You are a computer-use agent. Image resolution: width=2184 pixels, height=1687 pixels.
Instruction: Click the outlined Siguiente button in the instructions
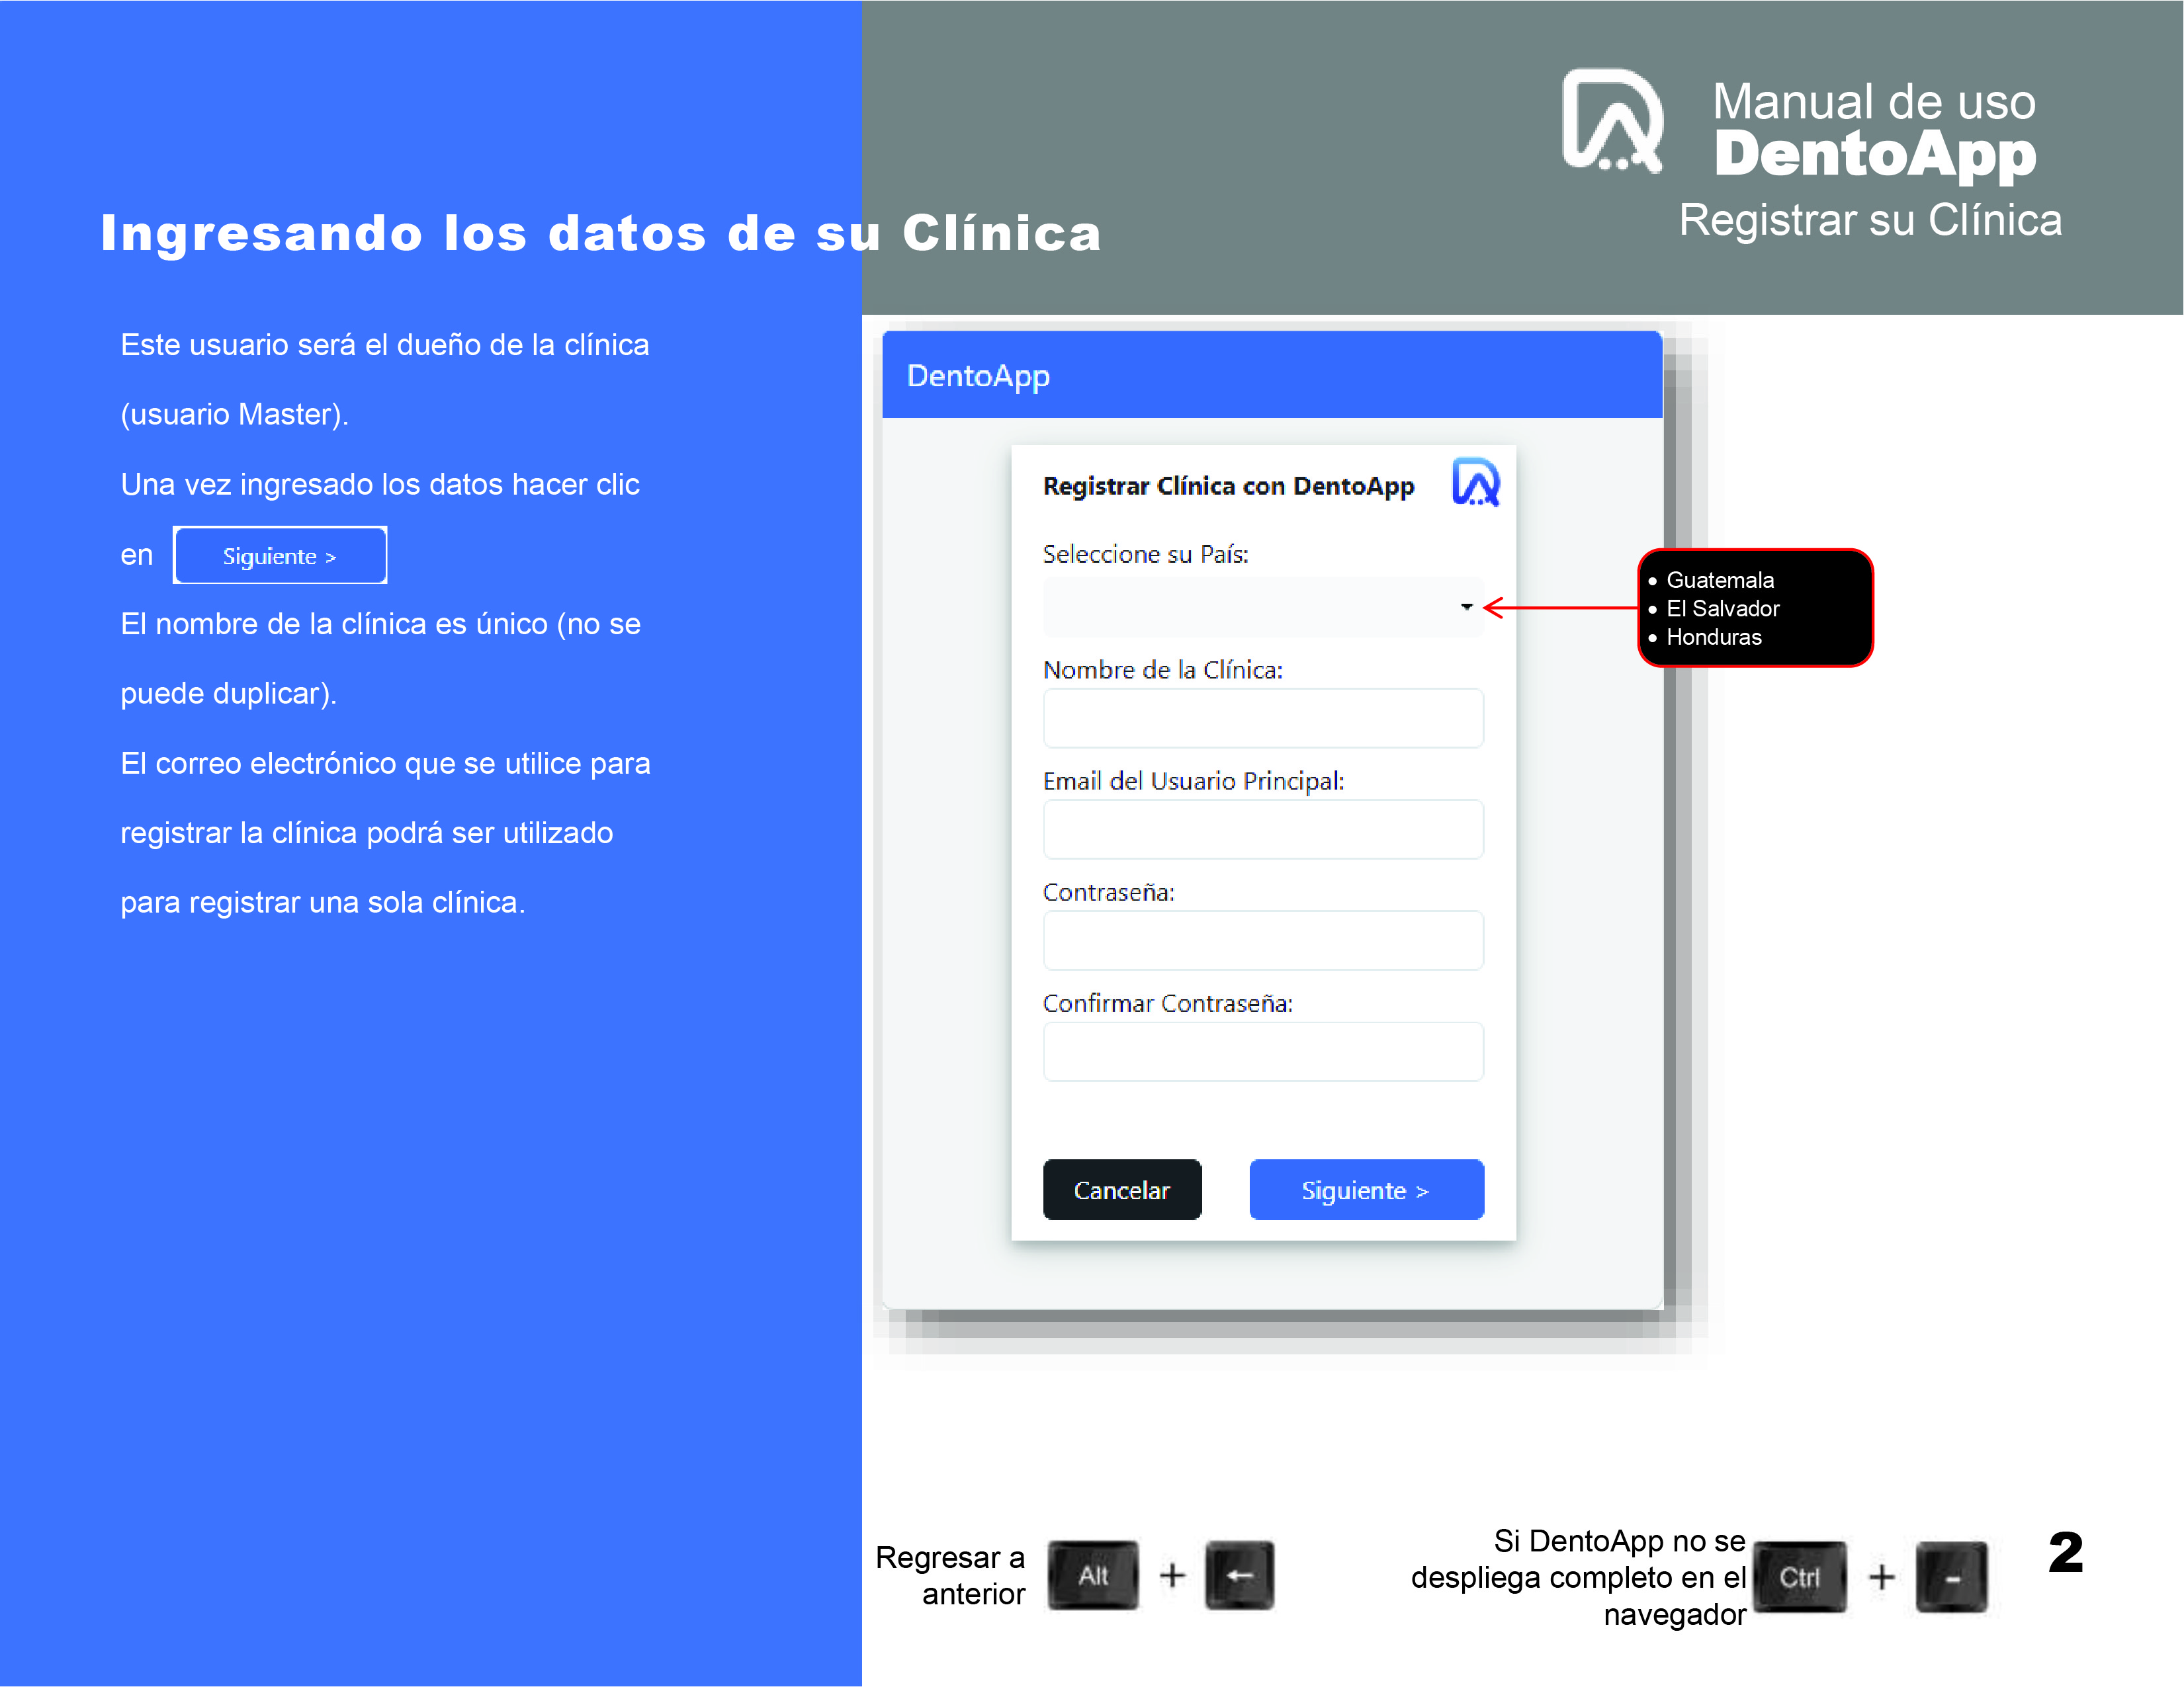(x=280, y=555)
